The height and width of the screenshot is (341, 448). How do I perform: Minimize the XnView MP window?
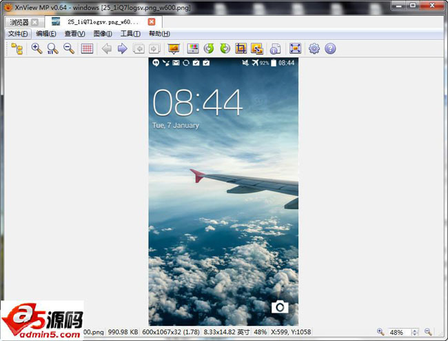pyautogui.click(x=399, y=6)
